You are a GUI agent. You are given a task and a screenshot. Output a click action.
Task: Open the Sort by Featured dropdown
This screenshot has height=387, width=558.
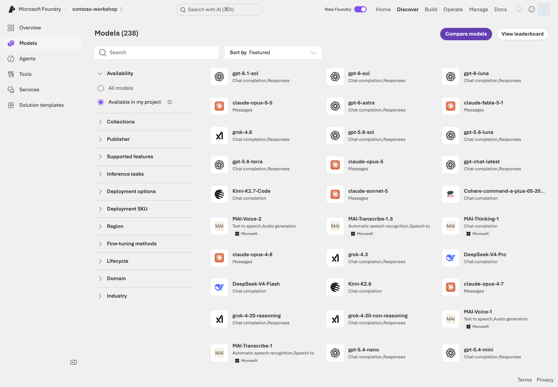[x=273, y=53]
